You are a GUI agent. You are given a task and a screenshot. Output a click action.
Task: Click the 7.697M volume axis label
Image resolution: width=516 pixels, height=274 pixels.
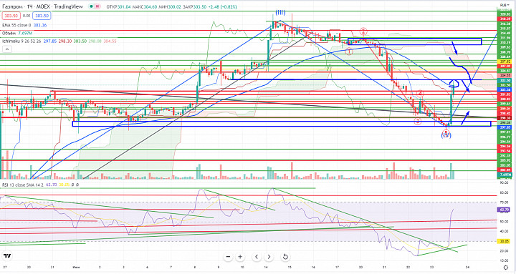pos(505,175)
